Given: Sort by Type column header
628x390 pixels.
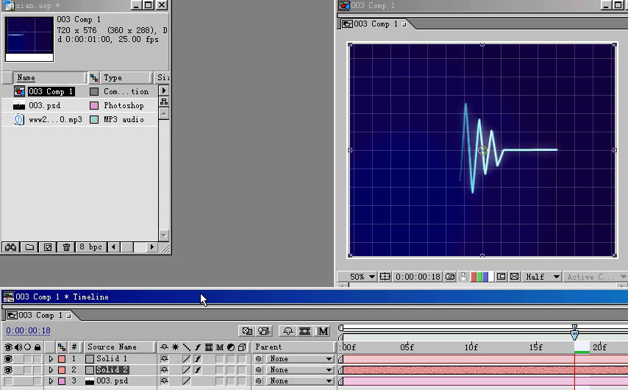Looking at the screenshot, I should pos(125,78).
